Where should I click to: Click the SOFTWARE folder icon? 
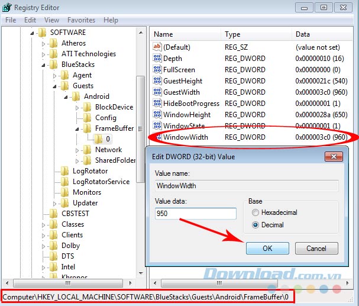(x=43, y=33)
